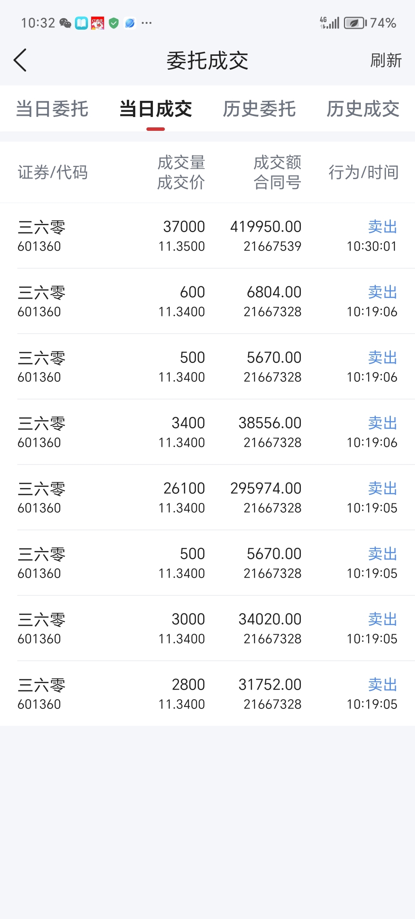This screenshot has width=415, height=919.
Task: Tap the green shield status icon
Action: click(114, 23)
